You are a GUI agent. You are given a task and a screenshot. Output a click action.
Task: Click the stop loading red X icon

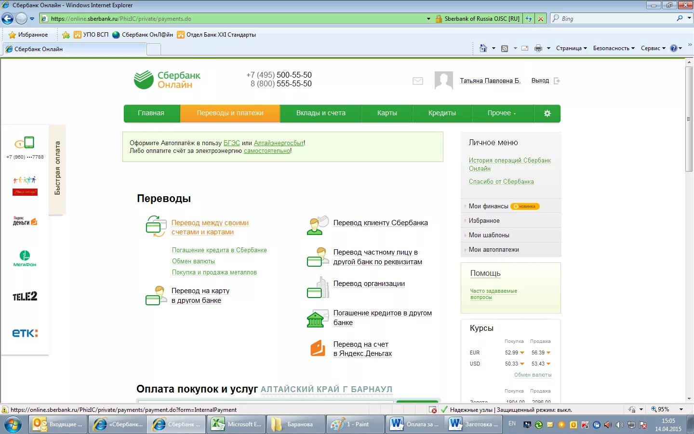pos(541,19)
